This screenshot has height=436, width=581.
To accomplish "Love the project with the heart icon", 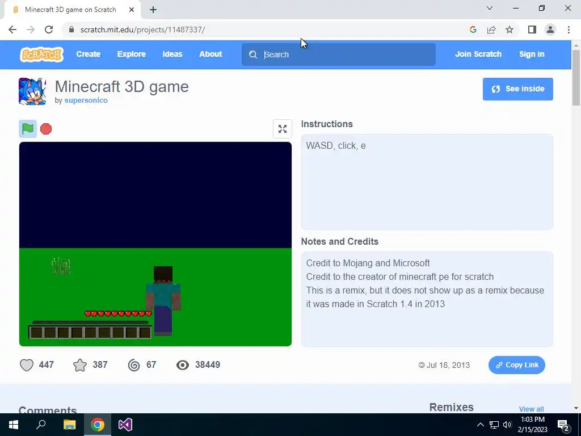I will click(x=27, y=365).
